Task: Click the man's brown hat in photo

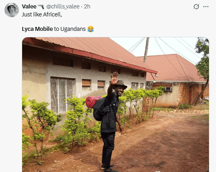Action: pos(120,84)
